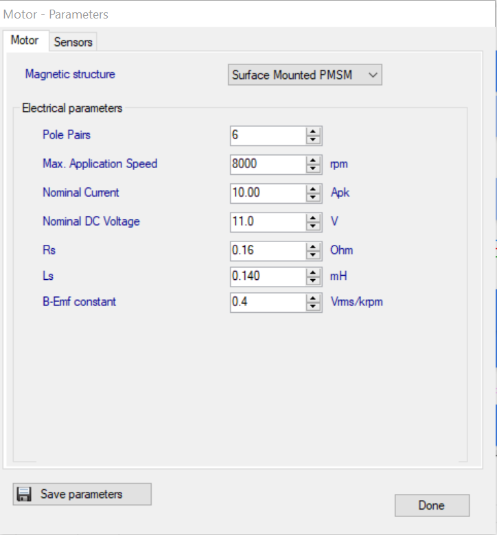Click the Max. Application Speed field
This screenshot has height=535, width=497.
[x=268, y=164]
